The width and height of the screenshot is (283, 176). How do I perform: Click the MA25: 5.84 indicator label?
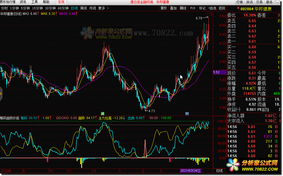[x=68, y=14]
